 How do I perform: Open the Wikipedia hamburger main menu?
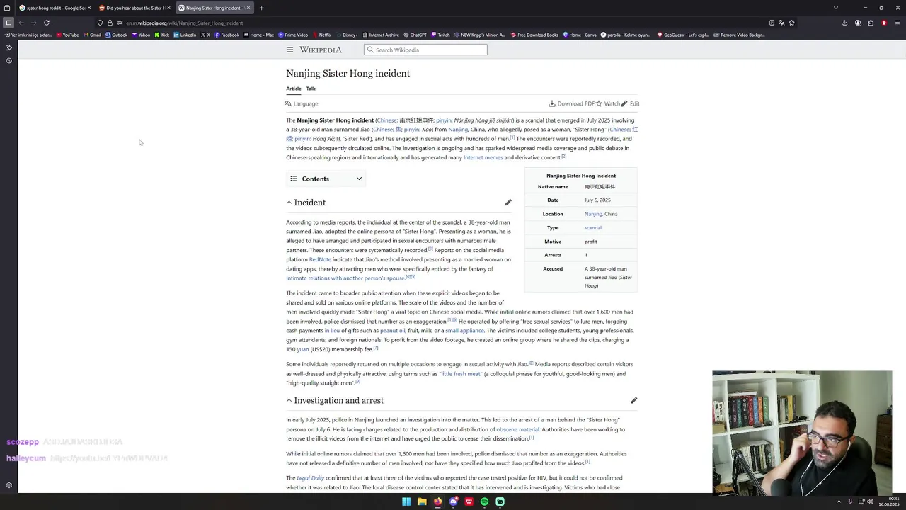289,50
